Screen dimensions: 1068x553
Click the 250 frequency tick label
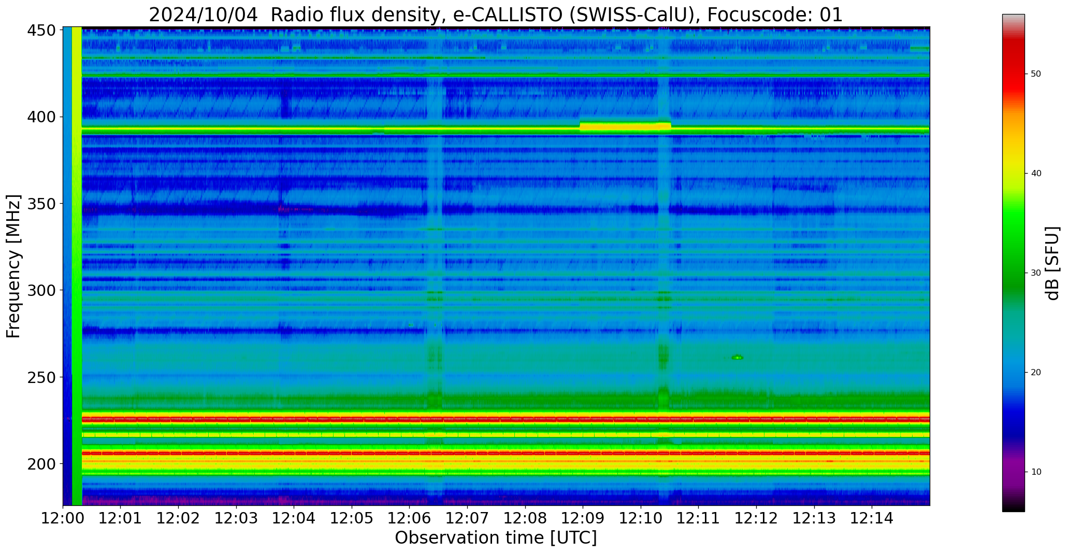pyautogui.click(x=41, y=377)
